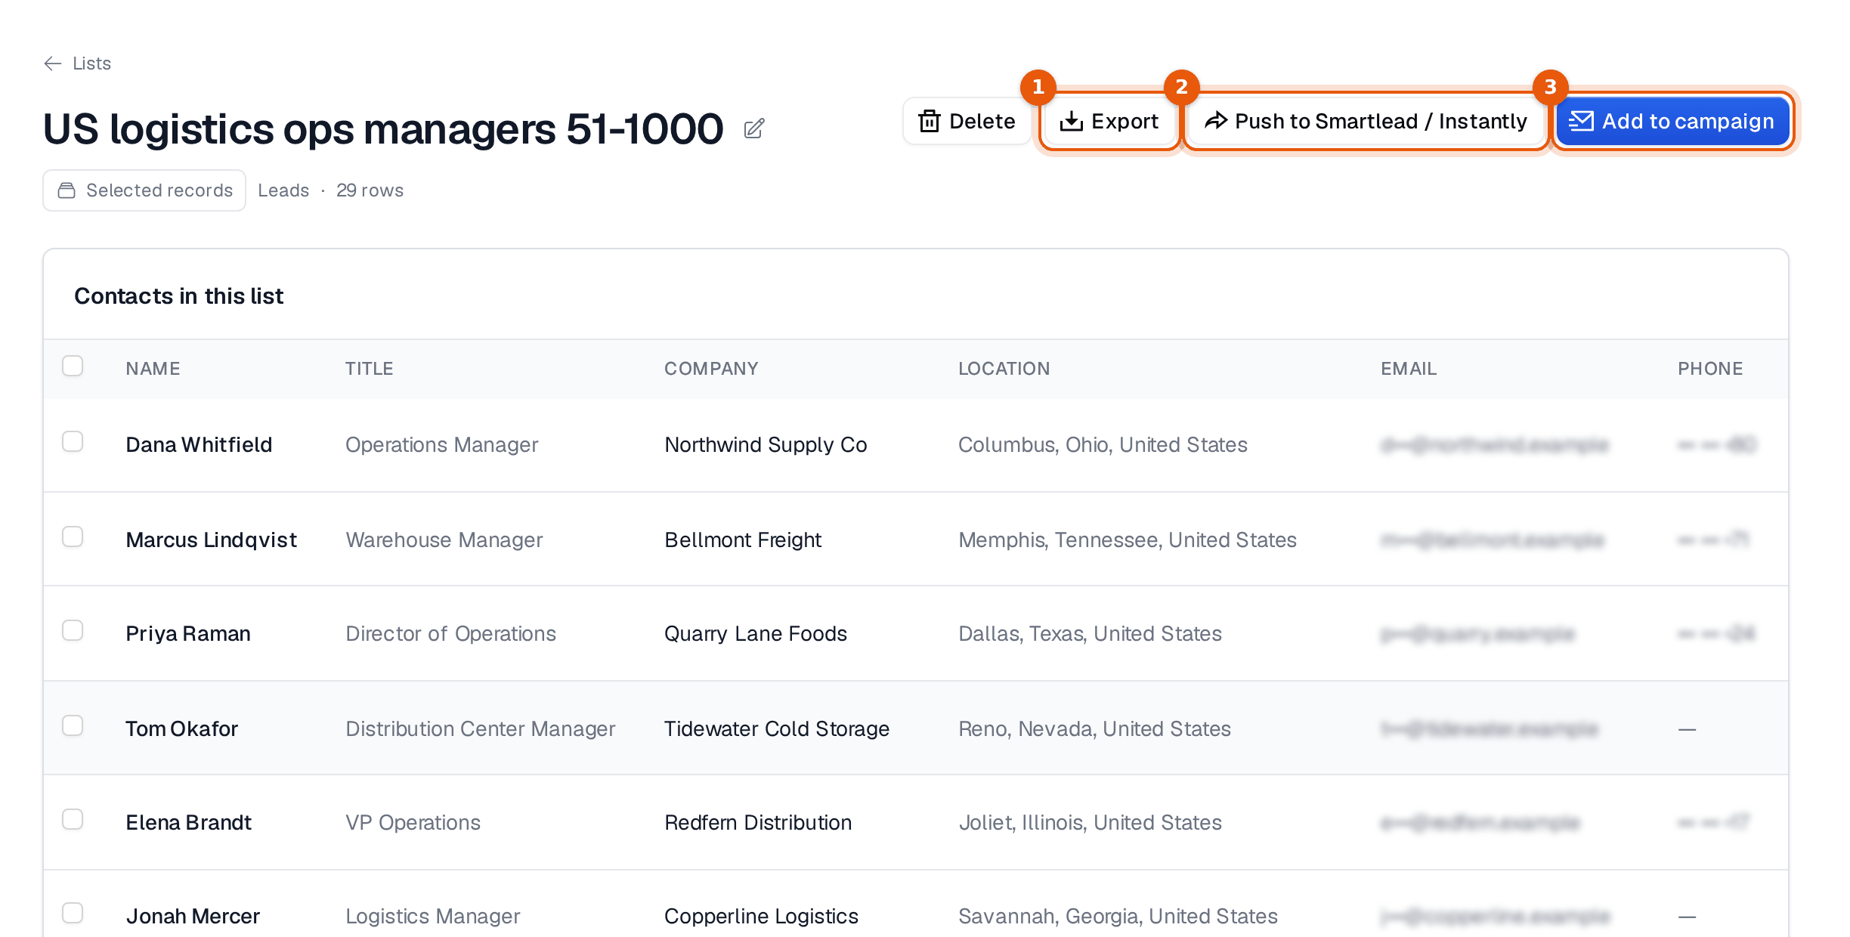Select the Dana Whitfield row checkbox
The width and height of the screenshot is (1850, 937).
(x=73, y=441)
